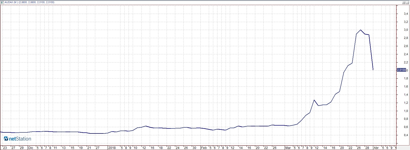Close the AUDAX chart window

407,2
